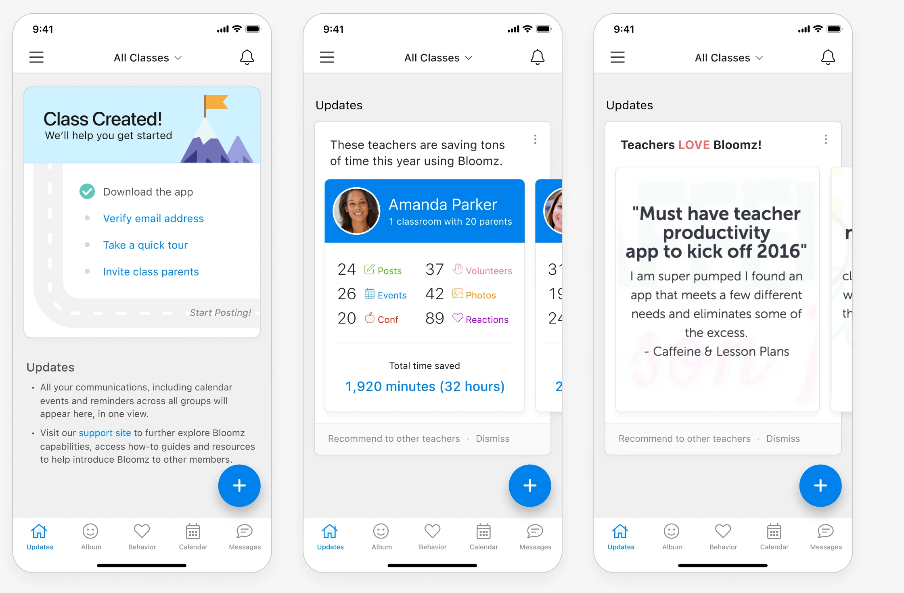Click Dismiss on the Amanda Parker card

(492, 437)
